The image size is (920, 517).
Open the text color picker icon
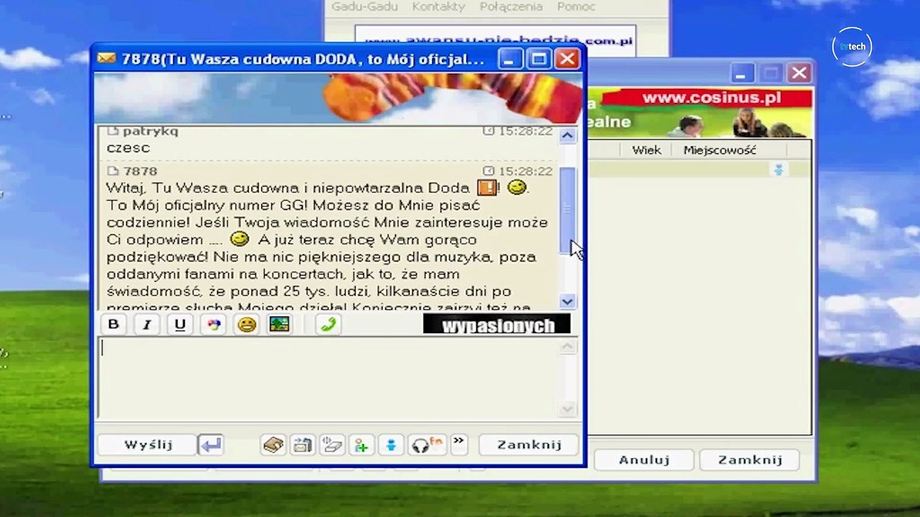213,325
